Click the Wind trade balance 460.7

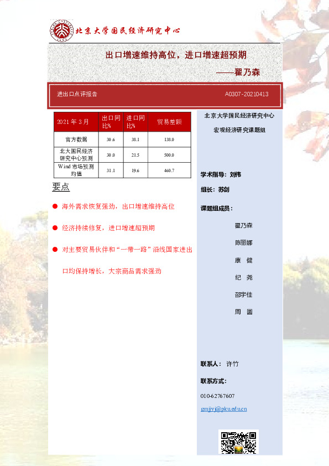coord(169,170)
